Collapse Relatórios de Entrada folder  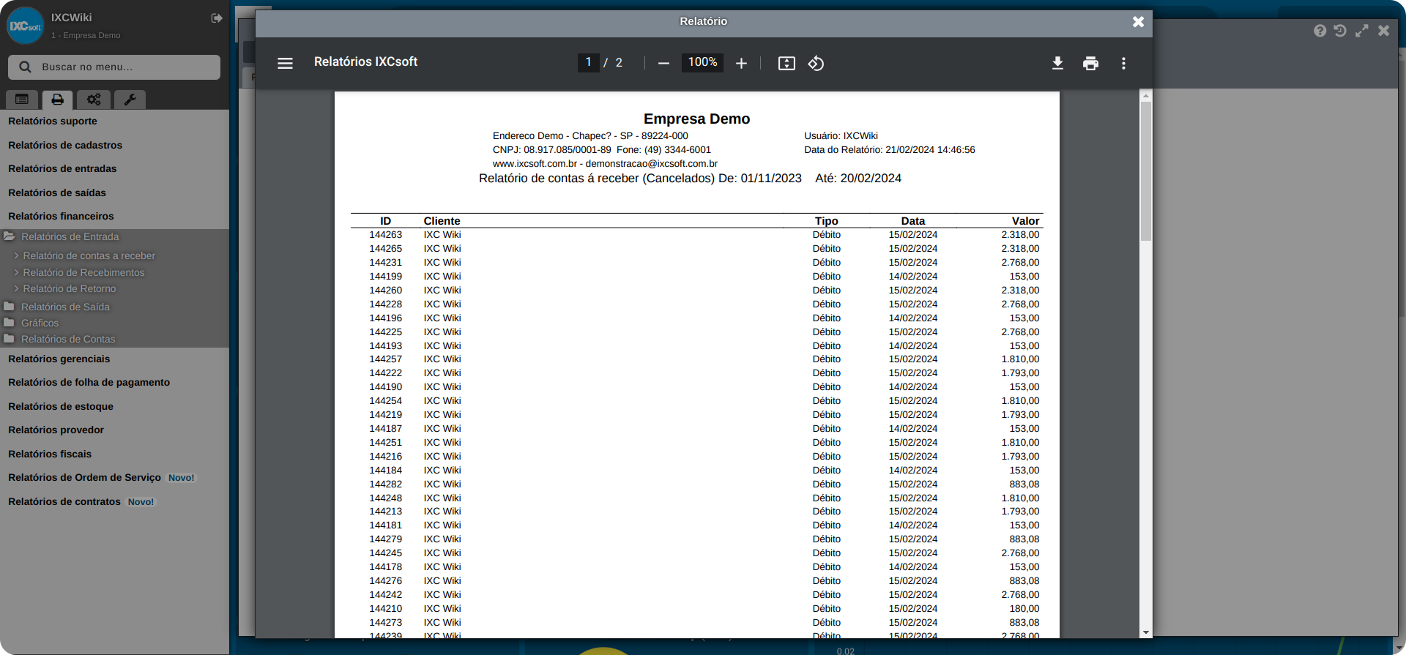click(x=70, y=237)
